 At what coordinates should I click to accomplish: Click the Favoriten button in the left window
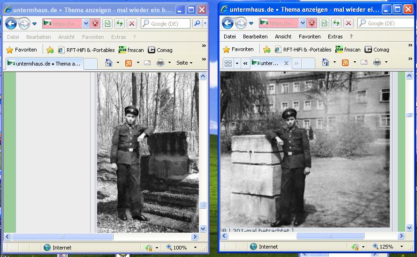click(x=22, y=50)
